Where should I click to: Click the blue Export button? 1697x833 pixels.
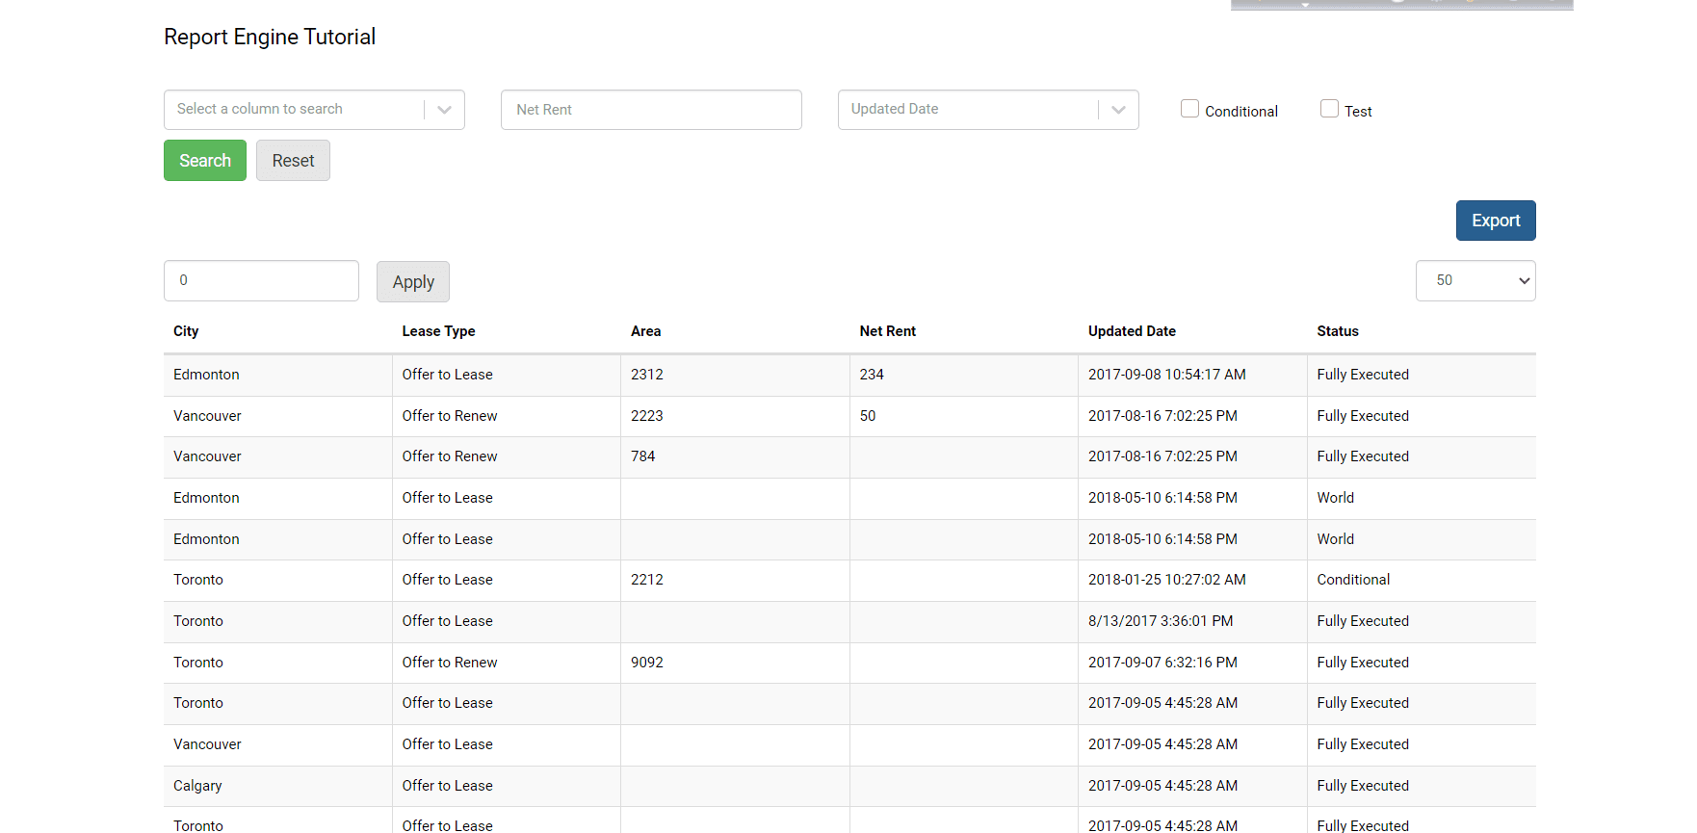coord(1496,221)
